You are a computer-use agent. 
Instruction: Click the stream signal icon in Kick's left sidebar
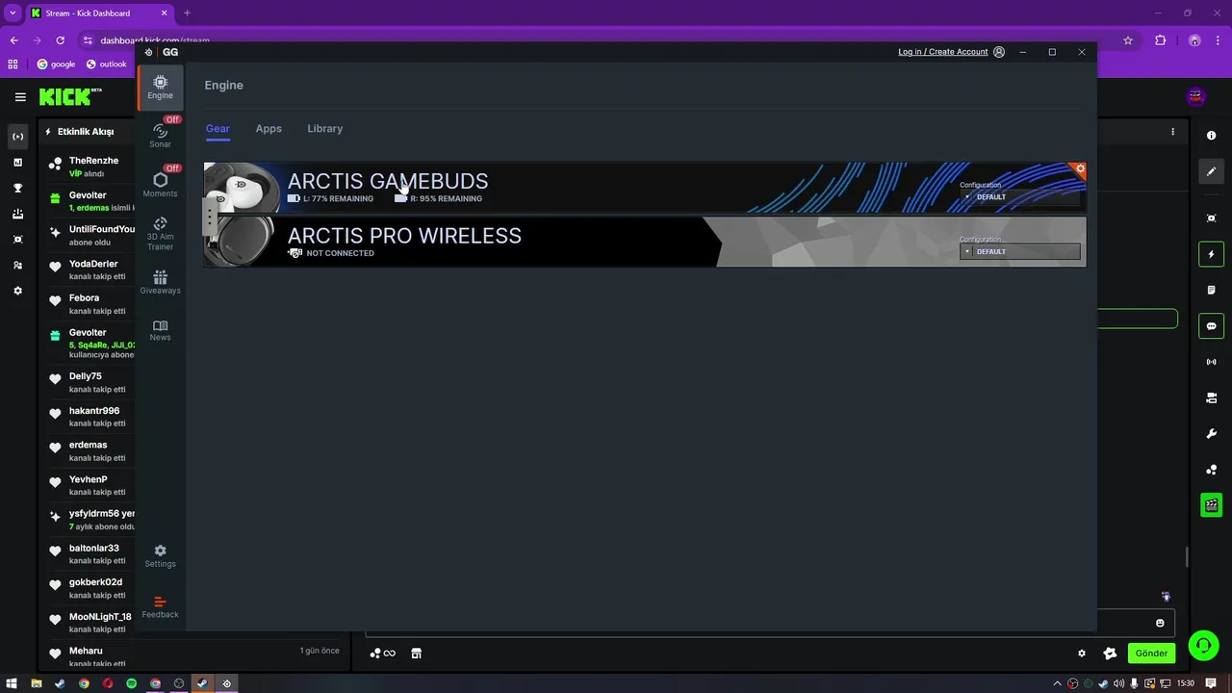coord(17,137)
